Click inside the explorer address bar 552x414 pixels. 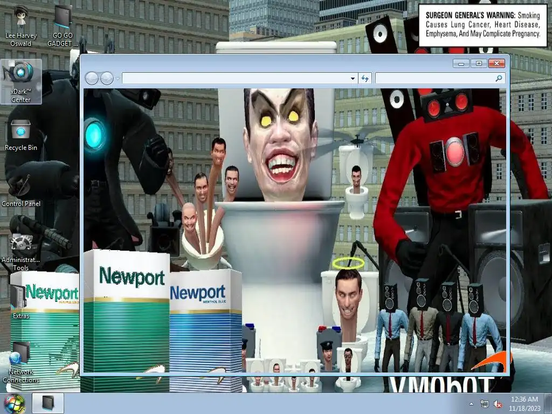click(x=235, y=78)
